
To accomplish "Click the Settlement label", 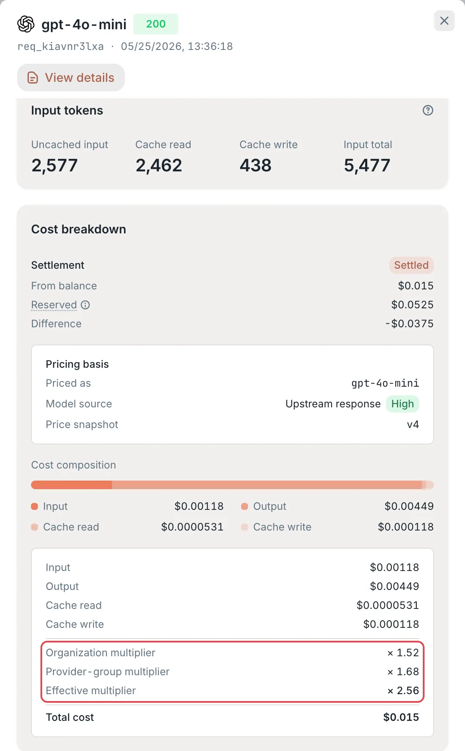I will click(x=58, y=265).
